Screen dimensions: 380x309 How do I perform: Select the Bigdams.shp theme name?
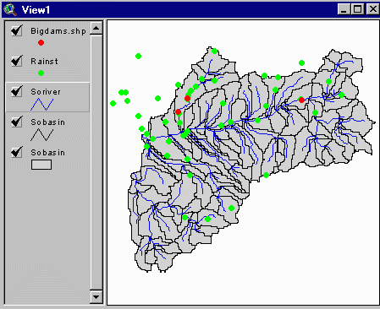click(x=58, y=31)
